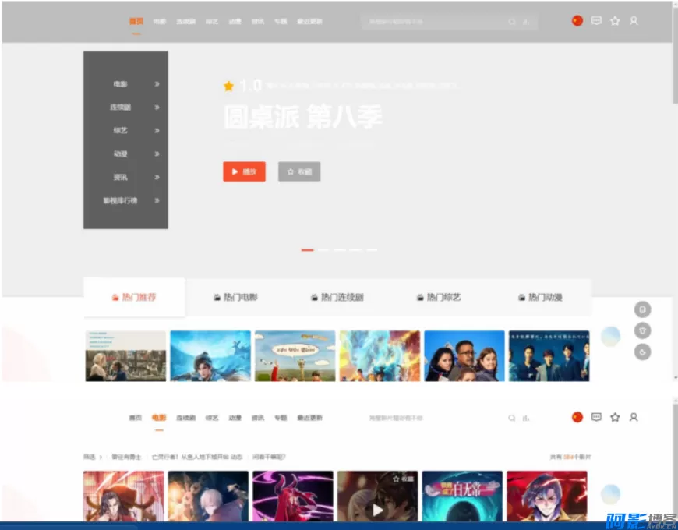The image size is (678, 530).
Task: Click the topmost round floating icon on right
Action: 642,309
